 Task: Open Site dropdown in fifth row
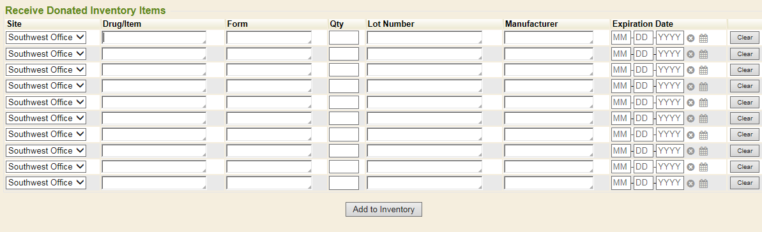46,102
